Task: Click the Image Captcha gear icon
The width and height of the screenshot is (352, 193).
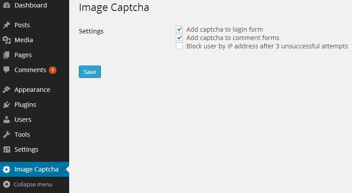Action: pos(7,169)
